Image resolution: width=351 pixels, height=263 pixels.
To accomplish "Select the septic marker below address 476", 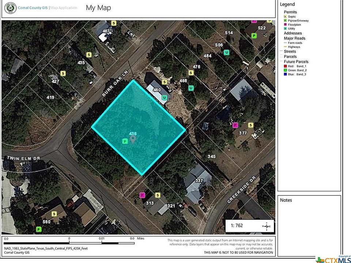I will click(191, 73).
